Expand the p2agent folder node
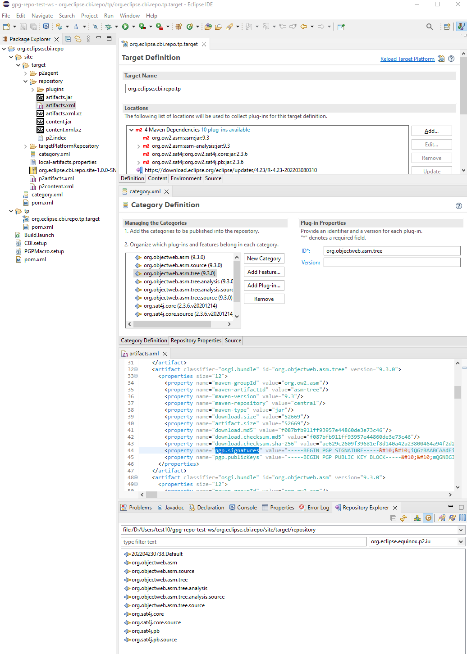Image resolution: width=467 pixels, height=654 pixels. pyautogui.click(x=26, y=73)
